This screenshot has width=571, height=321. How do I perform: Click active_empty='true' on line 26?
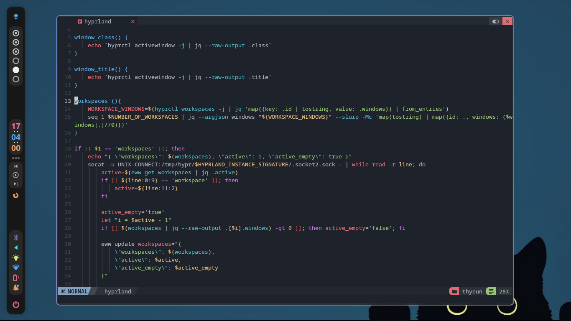133,212
